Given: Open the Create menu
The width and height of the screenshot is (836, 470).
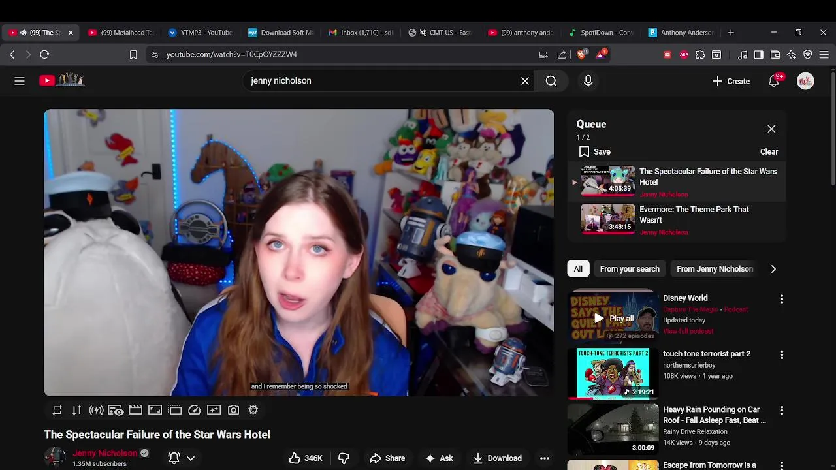Looking at the screenshot, I should pyautogui.click(x=731, y=81).
